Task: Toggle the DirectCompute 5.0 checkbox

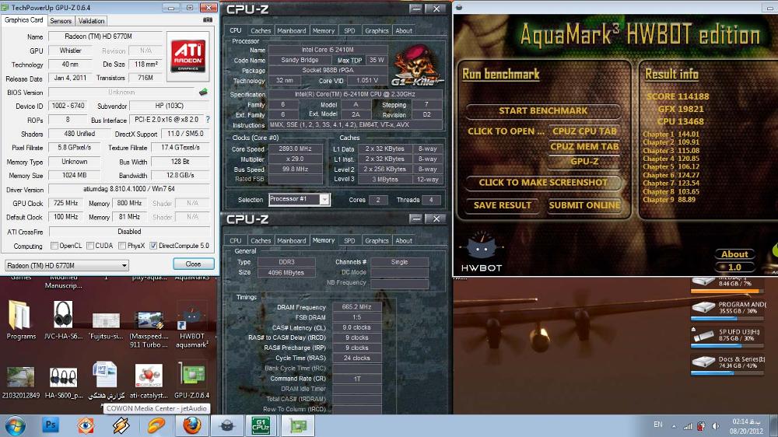Action: click(153, 246)
